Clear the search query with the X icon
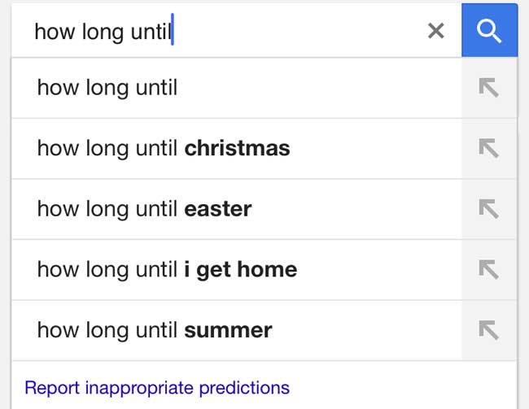This screenshot has width=529, height=409. click(436, 31)
